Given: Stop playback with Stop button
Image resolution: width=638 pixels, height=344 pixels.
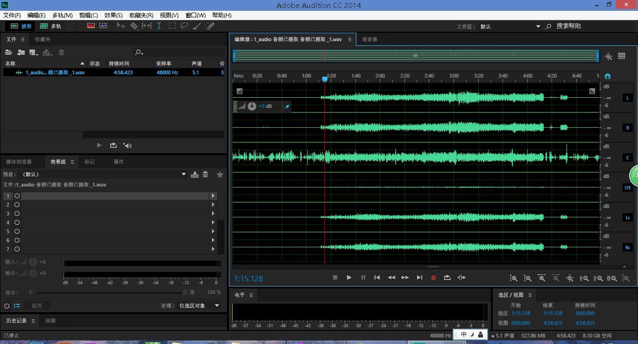Looking at the screenshot, I should coord(335,278).
